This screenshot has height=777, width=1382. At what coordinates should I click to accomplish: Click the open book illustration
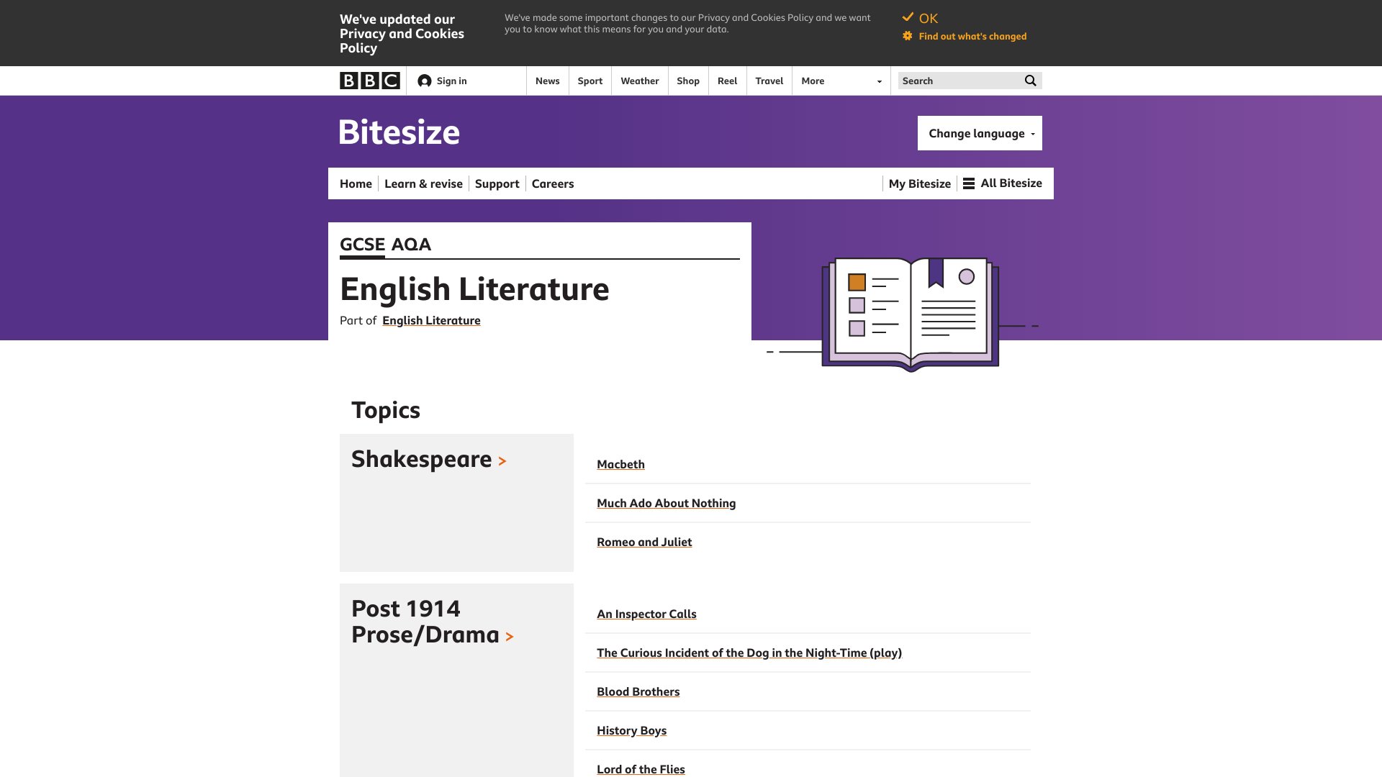point(911,314)
